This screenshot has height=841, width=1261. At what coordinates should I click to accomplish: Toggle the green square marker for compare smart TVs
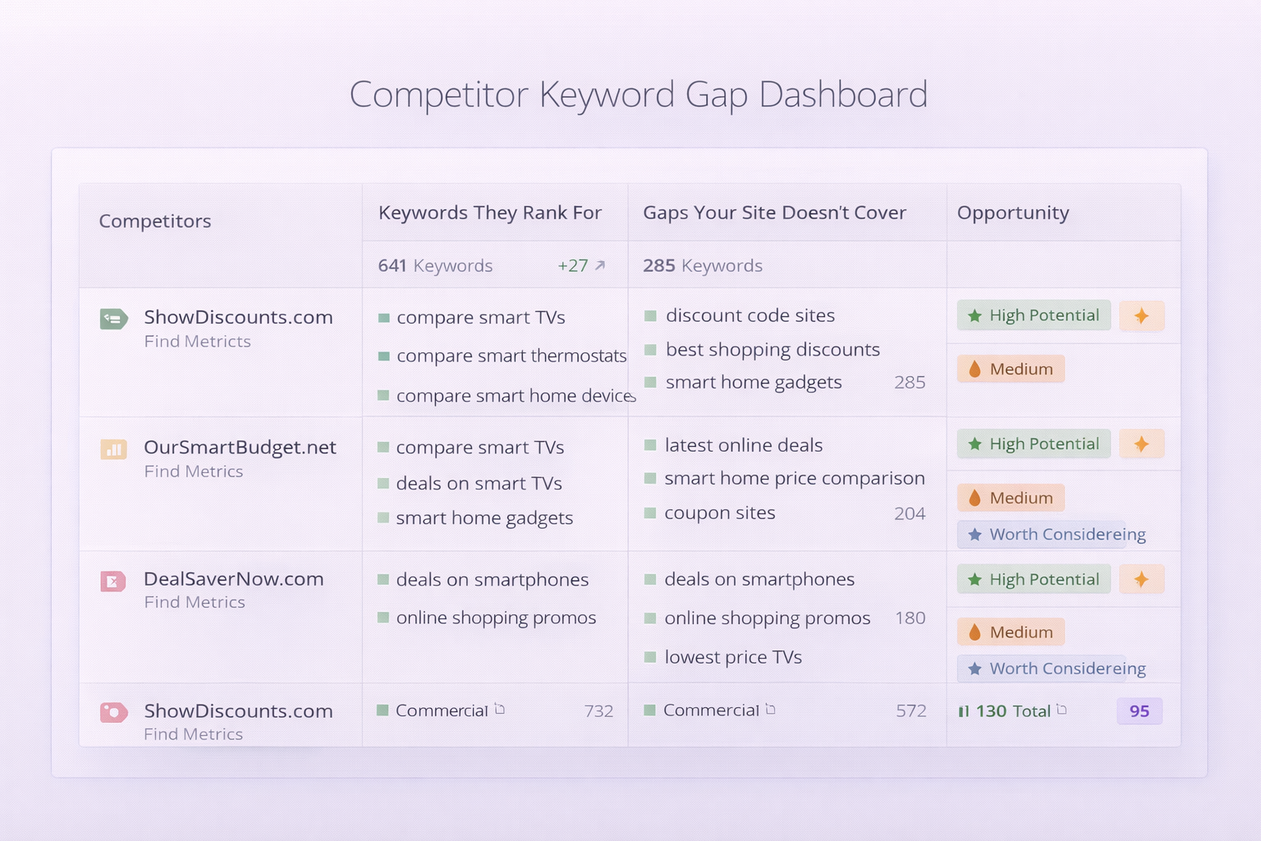[x=383, y=317]
